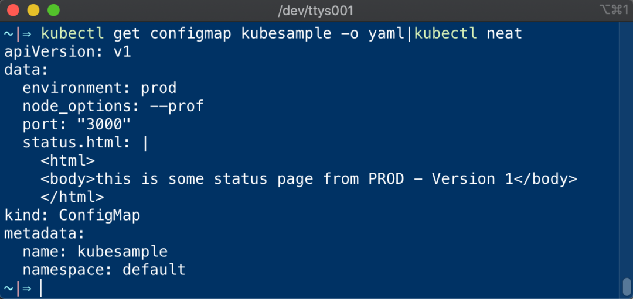Click the 'environment: prod' line
The width and height of the screenshot is (633, 299).
coord(100,88)
